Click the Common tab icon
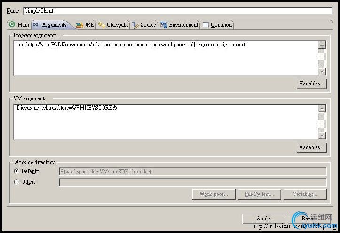This screenshot has height=233, width=340. pos(206,25)
